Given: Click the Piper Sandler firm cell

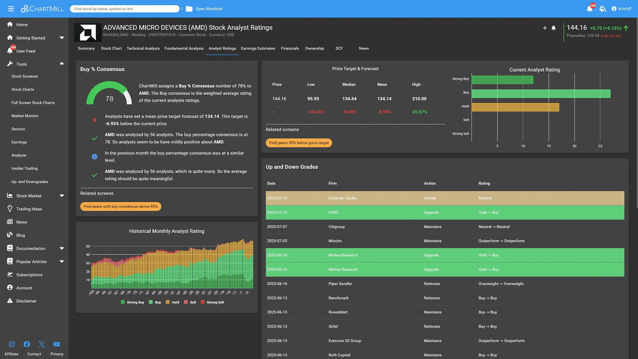Looking at the screenshot, I should pyautogui.click(x=340, y=284).
